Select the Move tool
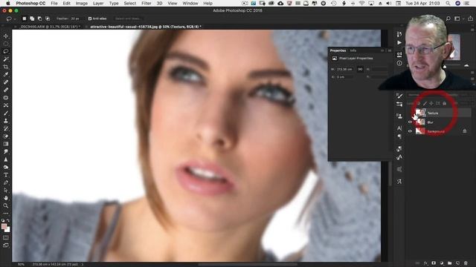 pyautogui.click(x=6, y=36)
